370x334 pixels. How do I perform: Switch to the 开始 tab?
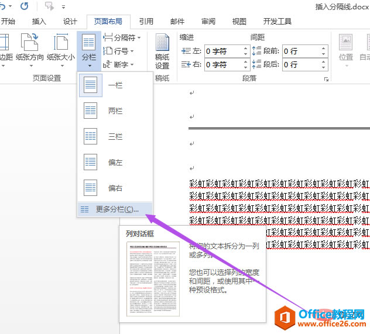click(8, 22)
